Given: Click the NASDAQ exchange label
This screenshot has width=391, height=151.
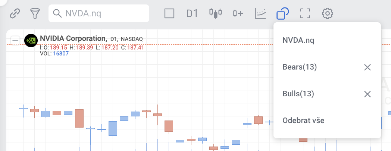Looking at the screenshot, I should tap(132, 39).
